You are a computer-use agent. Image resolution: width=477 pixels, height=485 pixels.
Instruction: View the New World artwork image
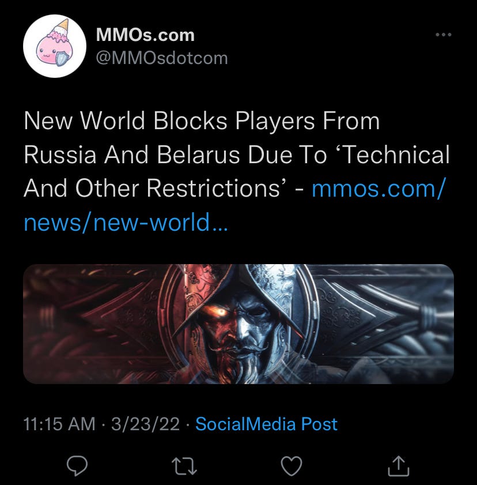238,324
